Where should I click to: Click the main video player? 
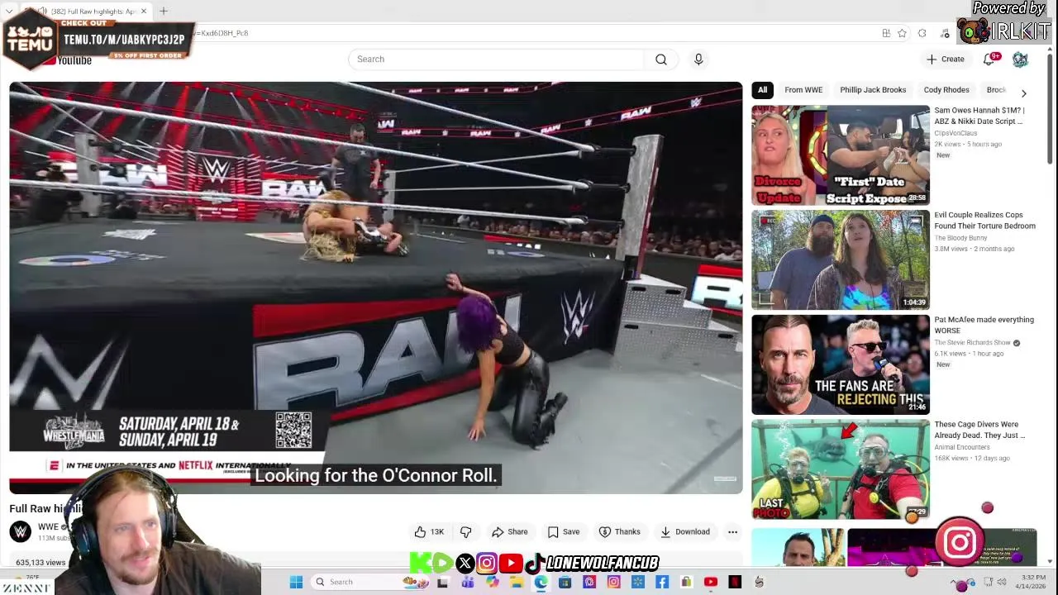pos(376,288)
